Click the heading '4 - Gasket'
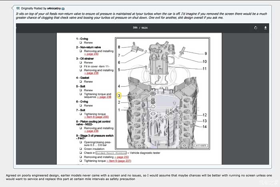This screenshot has height=187, width=280. [82, 78]
